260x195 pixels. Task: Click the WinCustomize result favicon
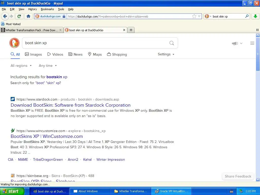coord(13,131)
